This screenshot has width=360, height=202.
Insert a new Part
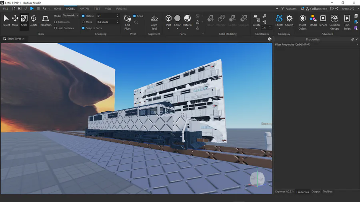tap(168, 20)
